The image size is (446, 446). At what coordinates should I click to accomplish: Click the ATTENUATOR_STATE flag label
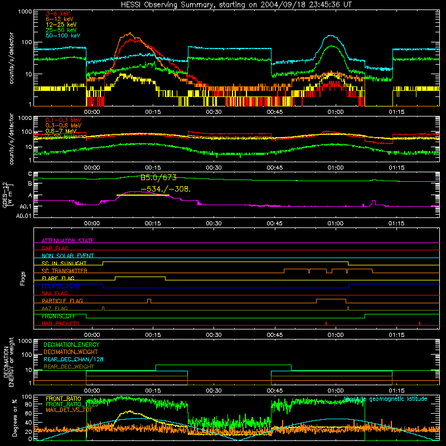pos(67,241)
